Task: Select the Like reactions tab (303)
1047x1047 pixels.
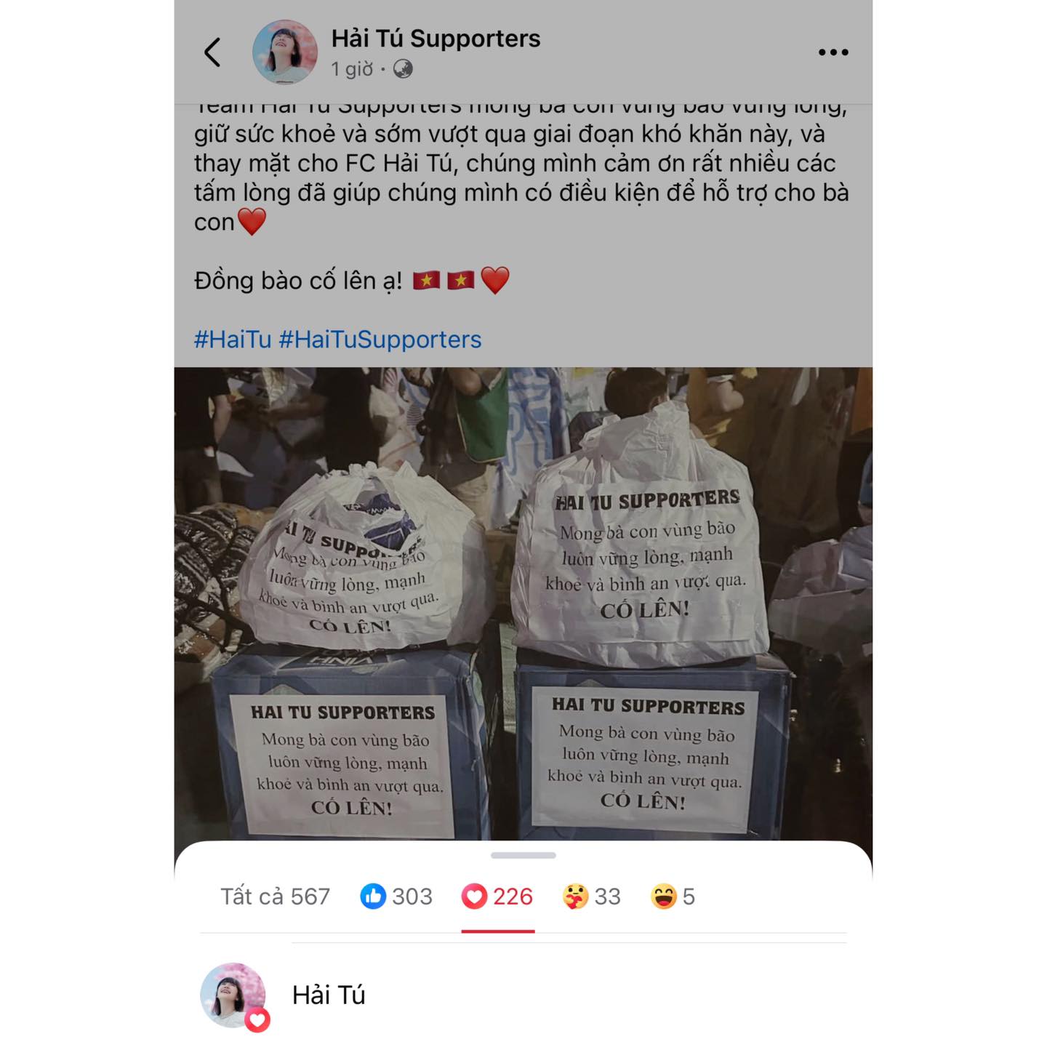Action: (x=396, y=896)
